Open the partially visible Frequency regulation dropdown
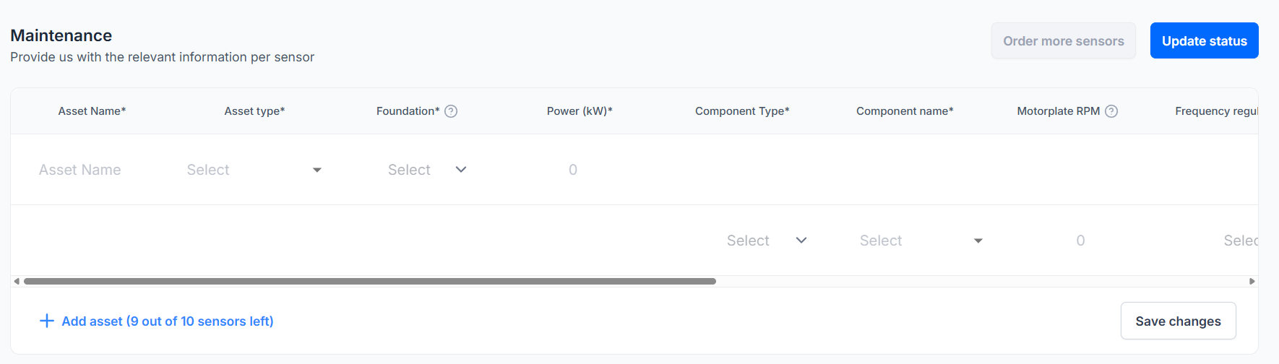This screenshot has height=364, width=1279. point(1240,240)
